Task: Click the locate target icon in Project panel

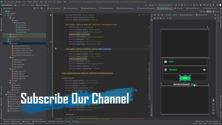Action: click(x=35, y=8)
